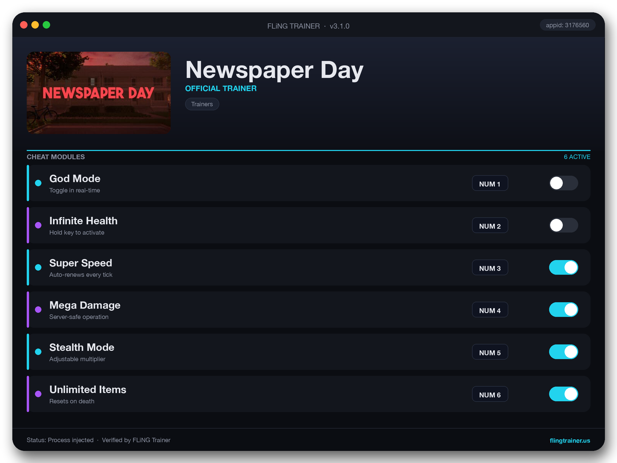Click the Trainers tag chip
The height and width of the screenshot is (463, 617).
tap(202, 104)
